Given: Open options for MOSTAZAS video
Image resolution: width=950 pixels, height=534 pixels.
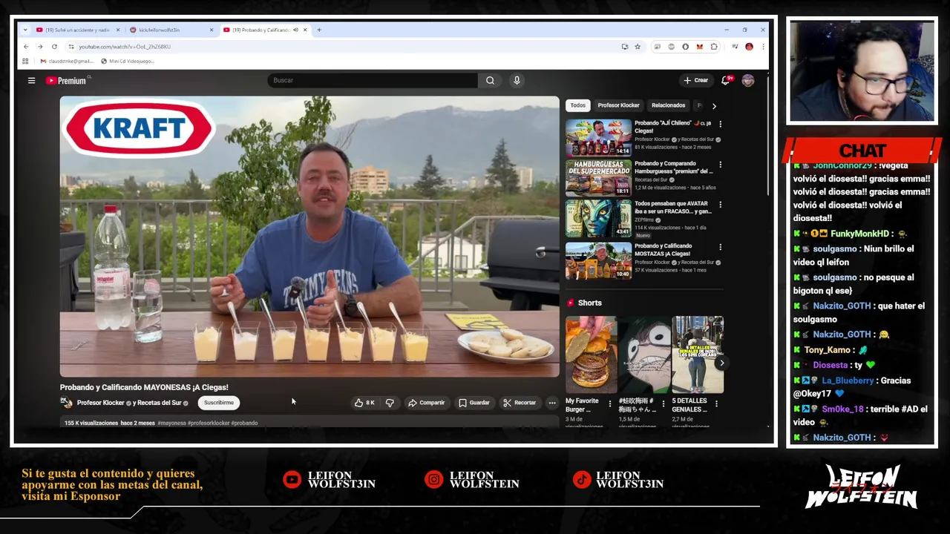Looking at the screenshot, I should (720, 247).
